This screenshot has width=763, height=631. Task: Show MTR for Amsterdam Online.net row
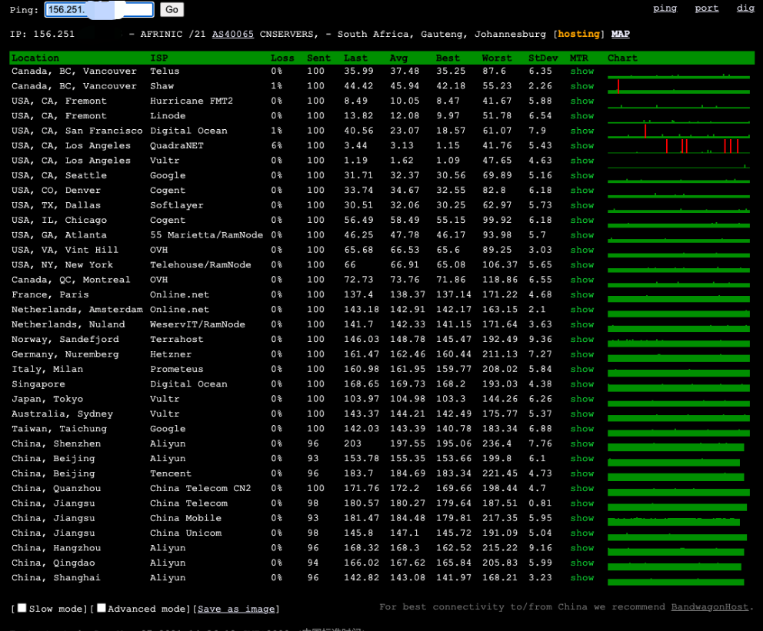tap(582, 310)
